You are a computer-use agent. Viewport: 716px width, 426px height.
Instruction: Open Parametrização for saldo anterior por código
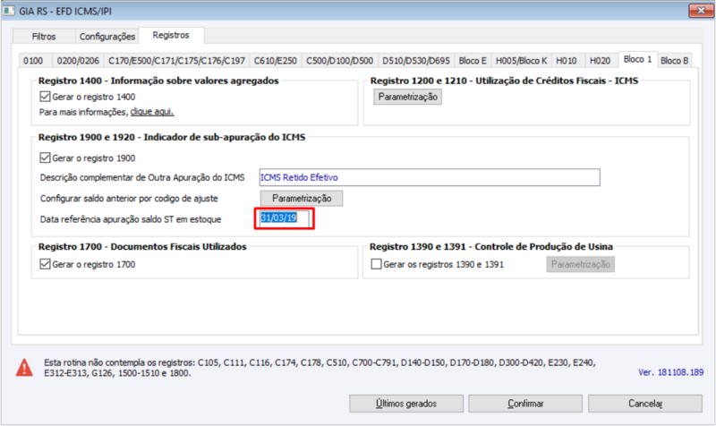[x=302, y=199]
